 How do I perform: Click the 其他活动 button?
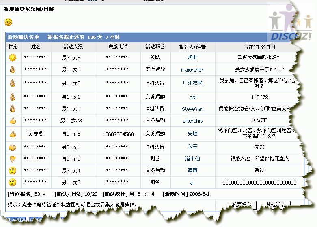click(x=276, y=205)
